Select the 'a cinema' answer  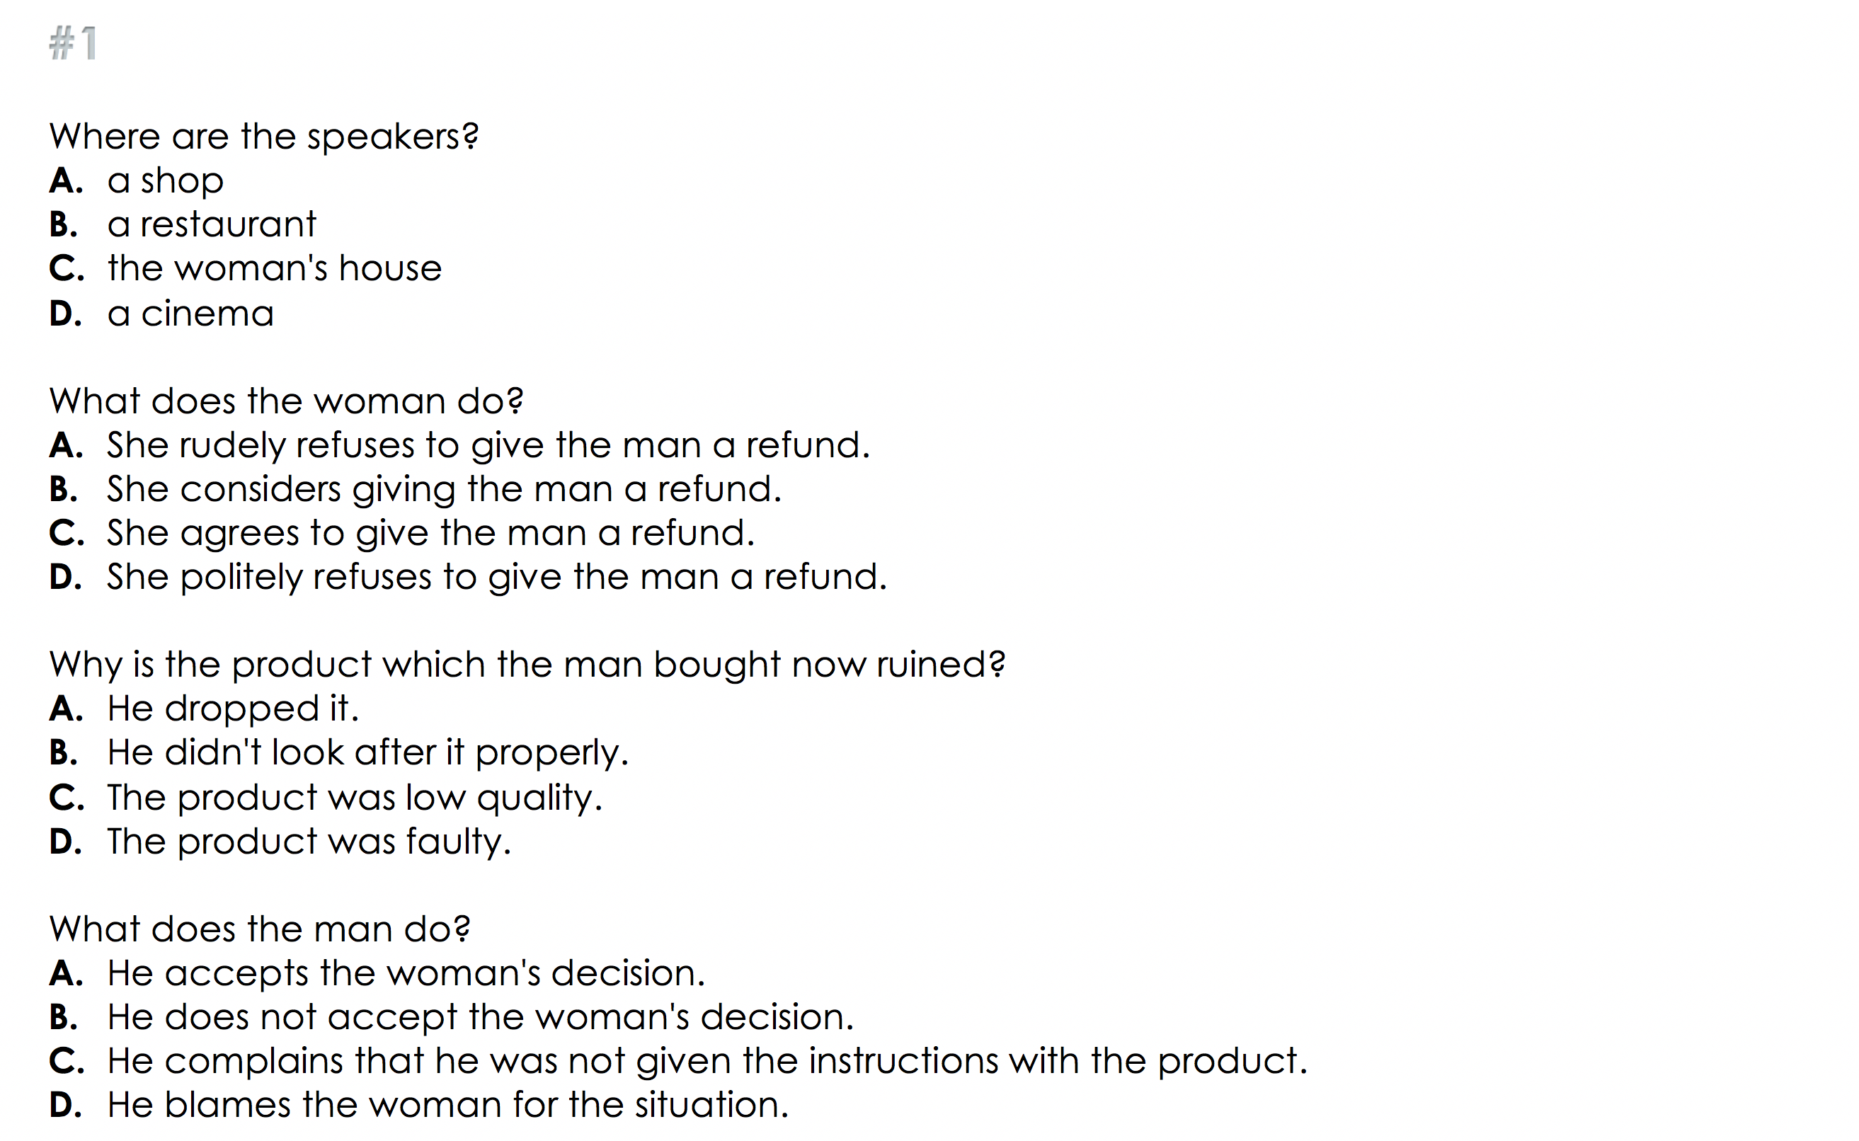pos(190,313)
